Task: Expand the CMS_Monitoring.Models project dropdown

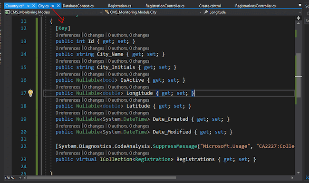Action: pyautogui.click(x=101, y=12)
